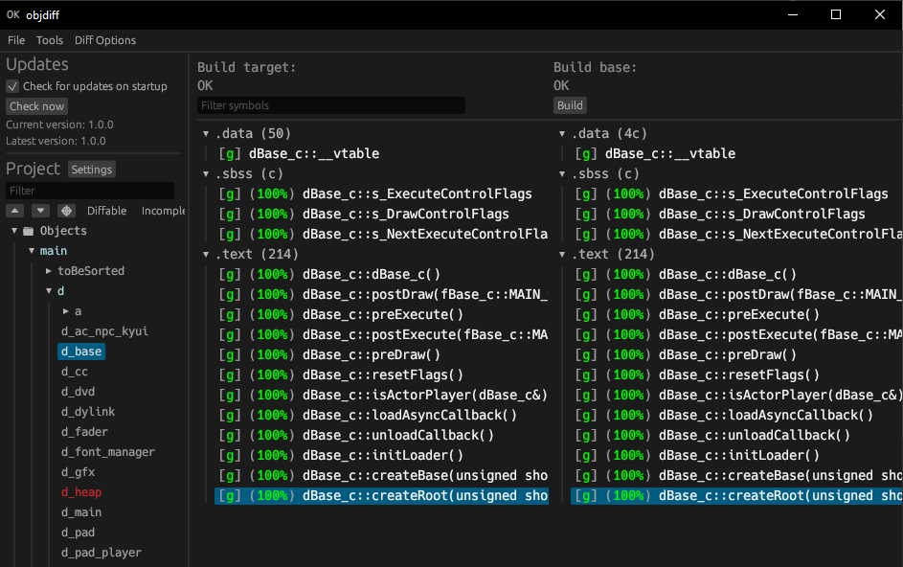
Task: Select d_fader object
Action: 84,432
